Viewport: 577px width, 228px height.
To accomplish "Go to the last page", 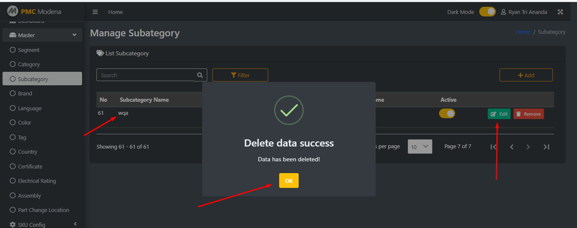I will 546,147.
